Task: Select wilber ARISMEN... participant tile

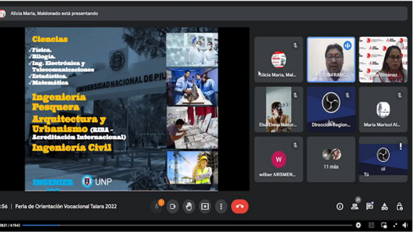Action: 279,159
